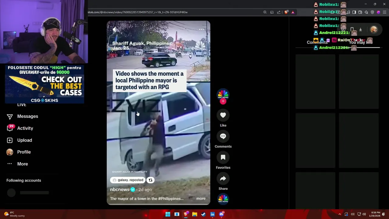Share the video with the arrow icon
This screenshot has height=219, width=389.
tap(223, 179)
